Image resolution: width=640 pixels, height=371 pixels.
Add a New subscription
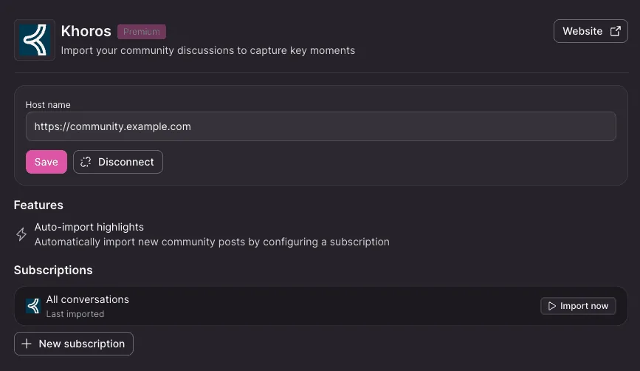pyautogui.click(x=74, y=344)
